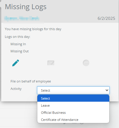Choose the highlighted Select option in list
This screenshot has width=119, height=128.
(73, 98)
